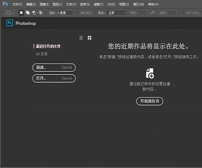Click the Ps logo in menu bar
202x168 pixels.
click(x=5, y=4)
